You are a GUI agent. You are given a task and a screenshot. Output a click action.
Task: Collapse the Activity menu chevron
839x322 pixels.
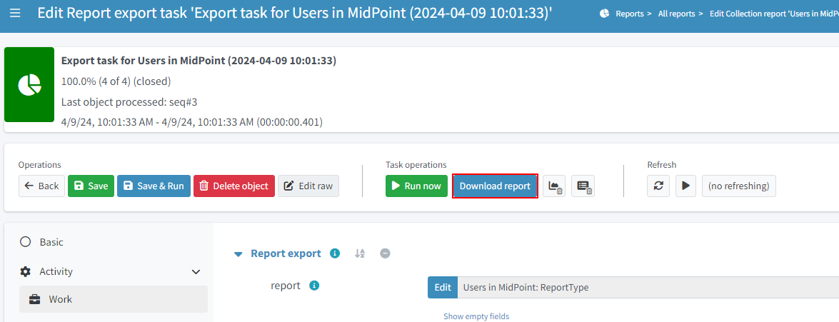(196, 272)
